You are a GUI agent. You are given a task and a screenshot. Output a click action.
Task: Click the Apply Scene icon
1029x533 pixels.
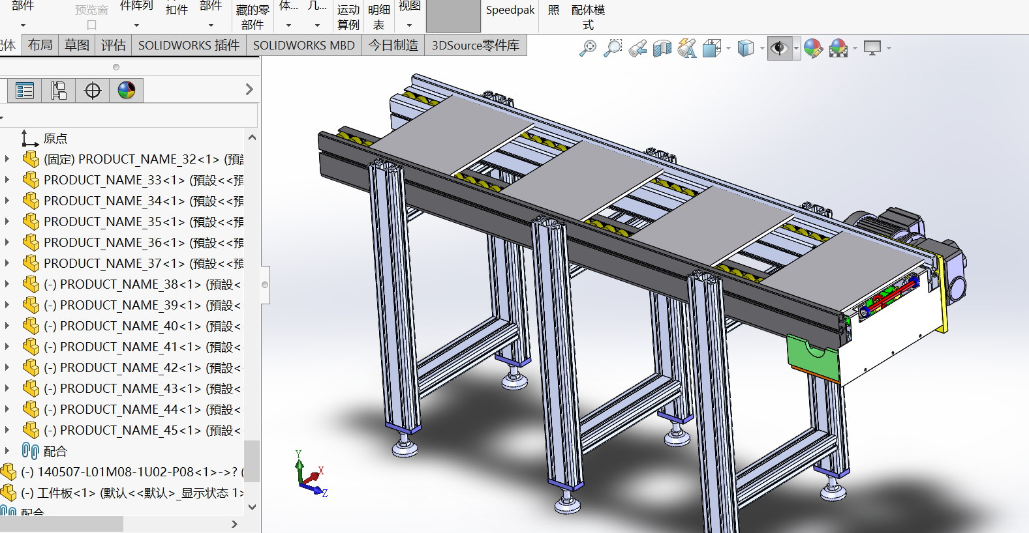(838, 48)
